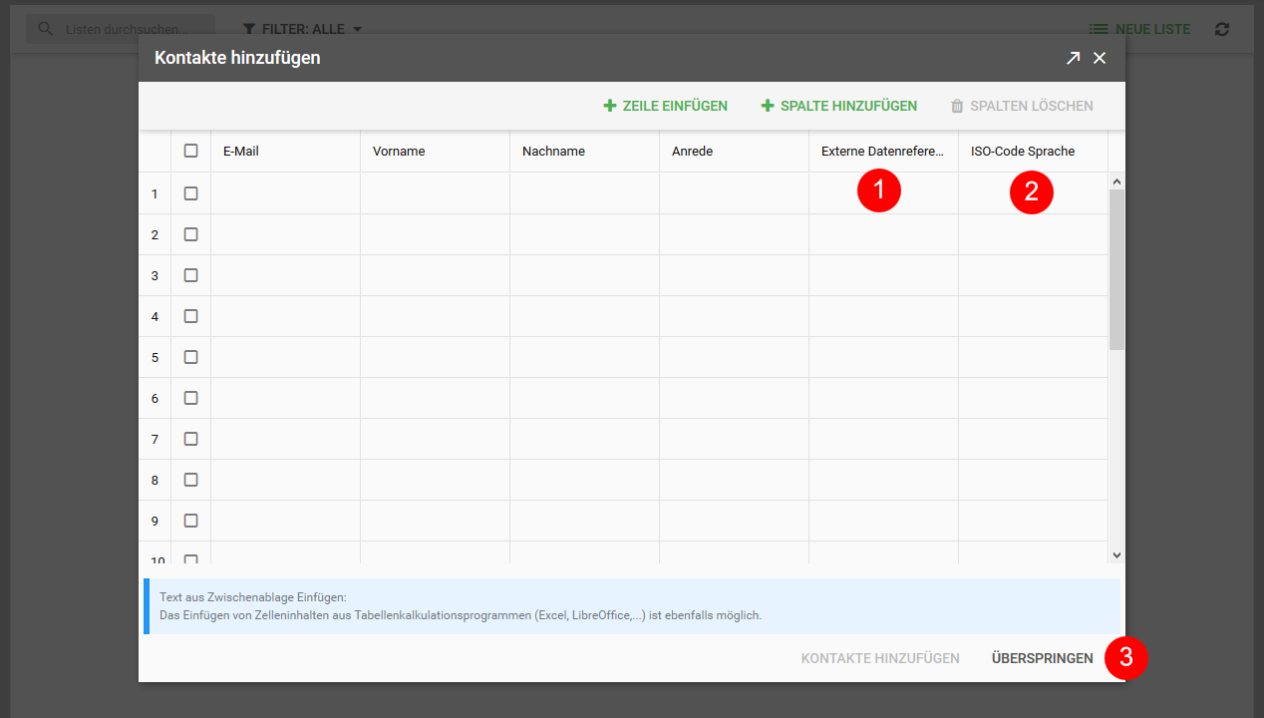
Task: Click the Überspringen button
Action: click(1042, 658)
